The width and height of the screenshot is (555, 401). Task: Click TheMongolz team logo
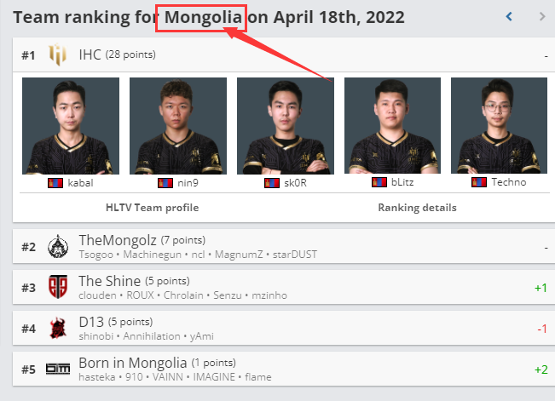tap(58, 246)
